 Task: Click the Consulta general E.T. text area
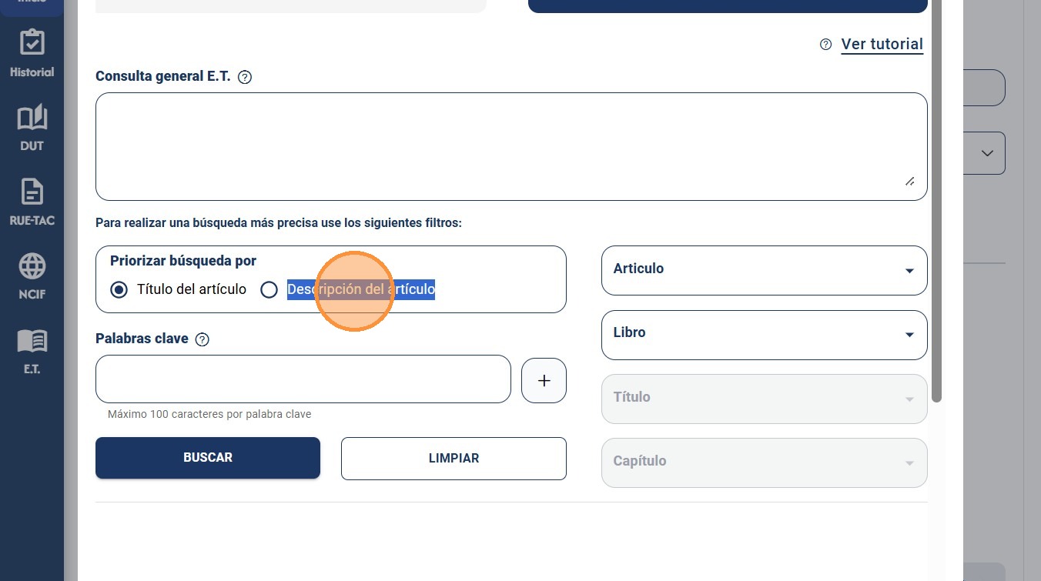511,146
